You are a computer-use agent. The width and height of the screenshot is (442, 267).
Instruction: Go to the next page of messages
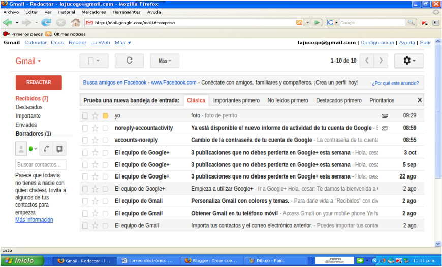(x=381, y=61)
